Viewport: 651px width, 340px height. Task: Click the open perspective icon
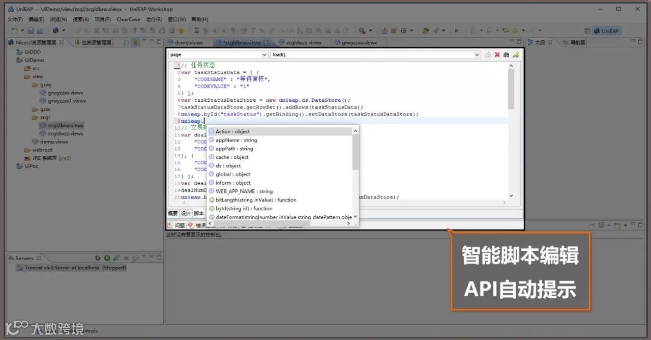coord(587,31)
